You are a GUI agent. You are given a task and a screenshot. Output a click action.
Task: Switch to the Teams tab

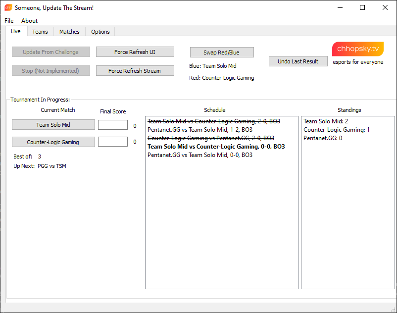[x=40, y=32]
